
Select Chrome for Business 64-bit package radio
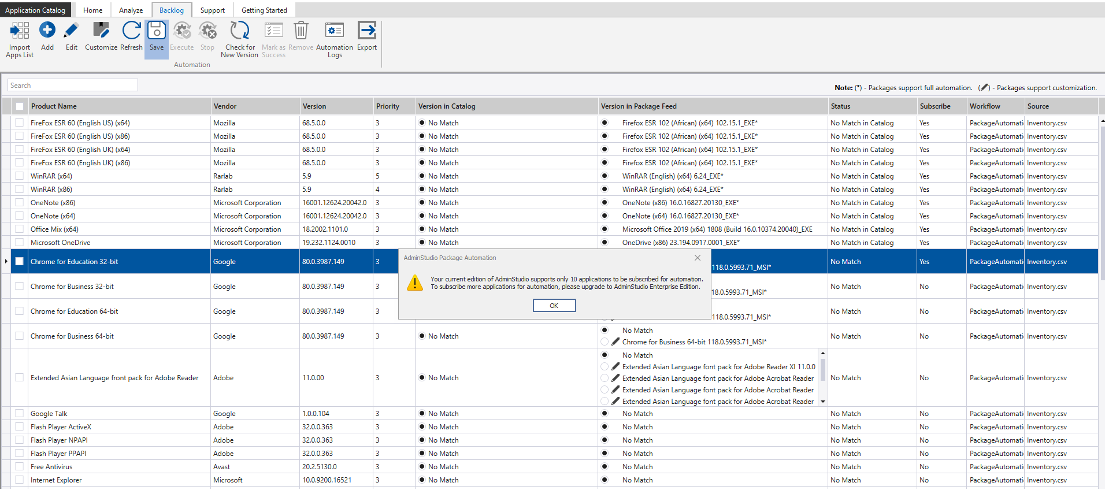click(x=605, y=342)
